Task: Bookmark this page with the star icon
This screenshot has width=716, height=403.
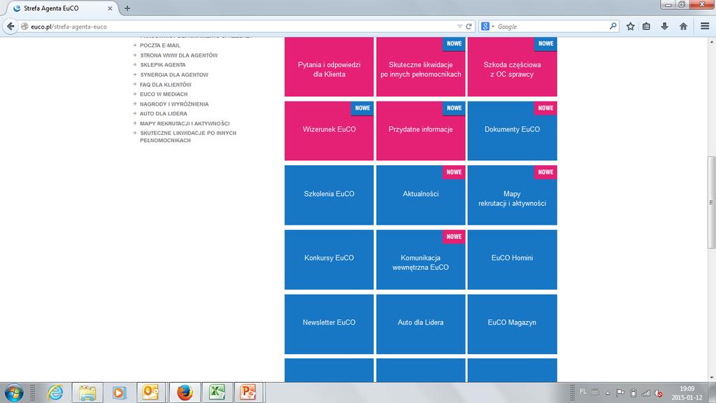Action: (x=630, y=27)
